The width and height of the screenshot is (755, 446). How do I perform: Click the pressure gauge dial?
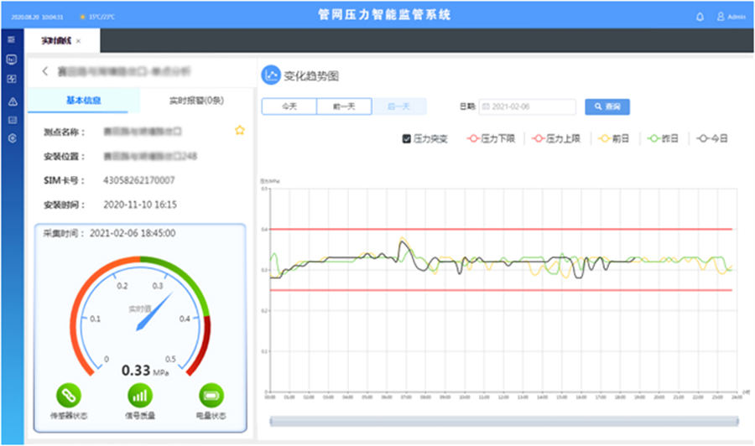140,318
